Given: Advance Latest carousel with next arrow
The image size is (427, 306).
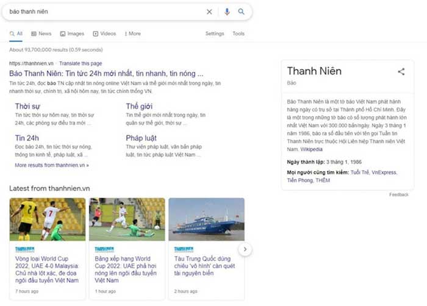Looking at the screenshot, I should (245, 249).
